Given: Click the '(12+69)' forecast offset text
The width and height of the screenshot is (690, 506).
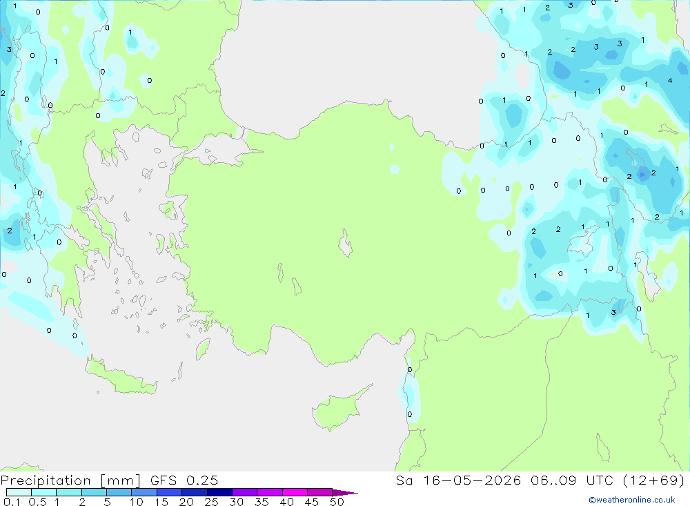Looking at the screenshot, I should tap(654, 480).
